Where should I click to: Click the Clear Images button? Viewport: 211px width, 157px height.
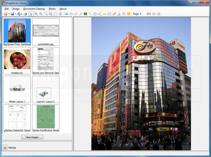click(x=32, y=137)
